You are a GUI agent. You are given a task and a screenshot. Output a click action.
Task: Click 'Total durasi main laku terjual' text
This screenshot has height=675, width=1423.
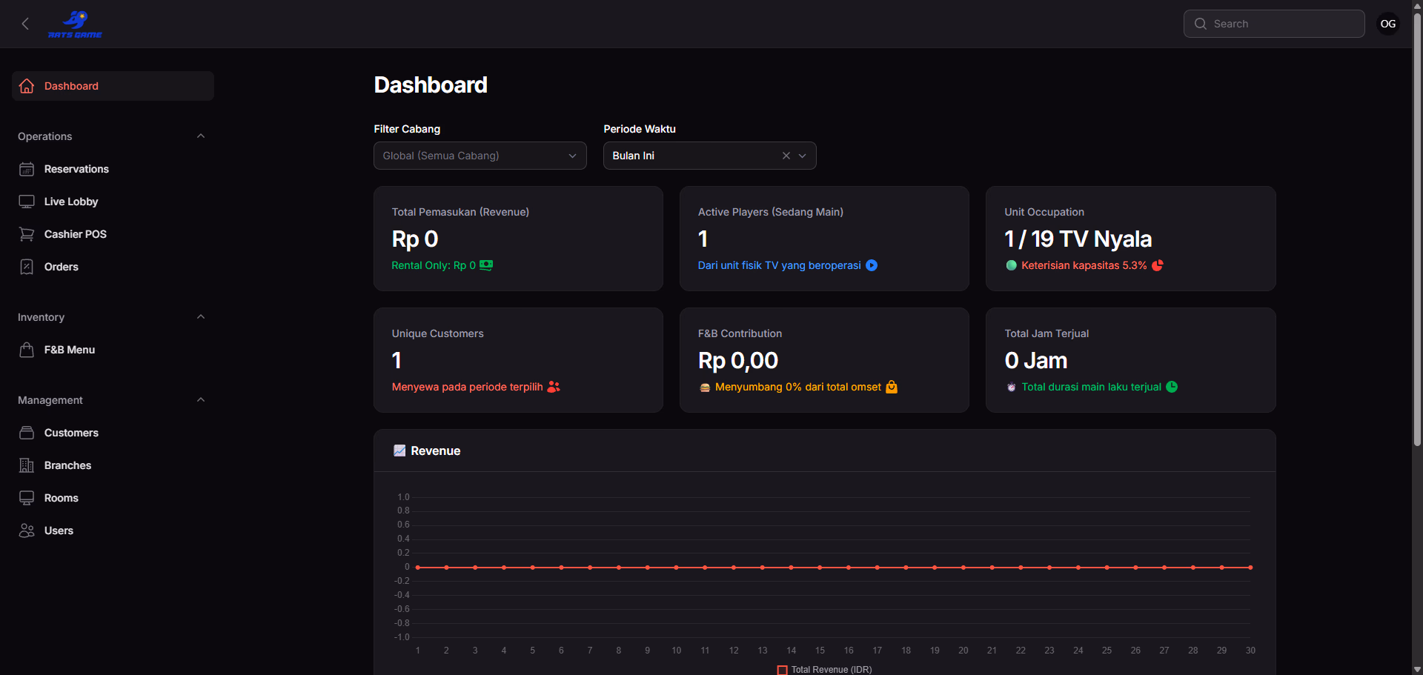click(1092, 387)
